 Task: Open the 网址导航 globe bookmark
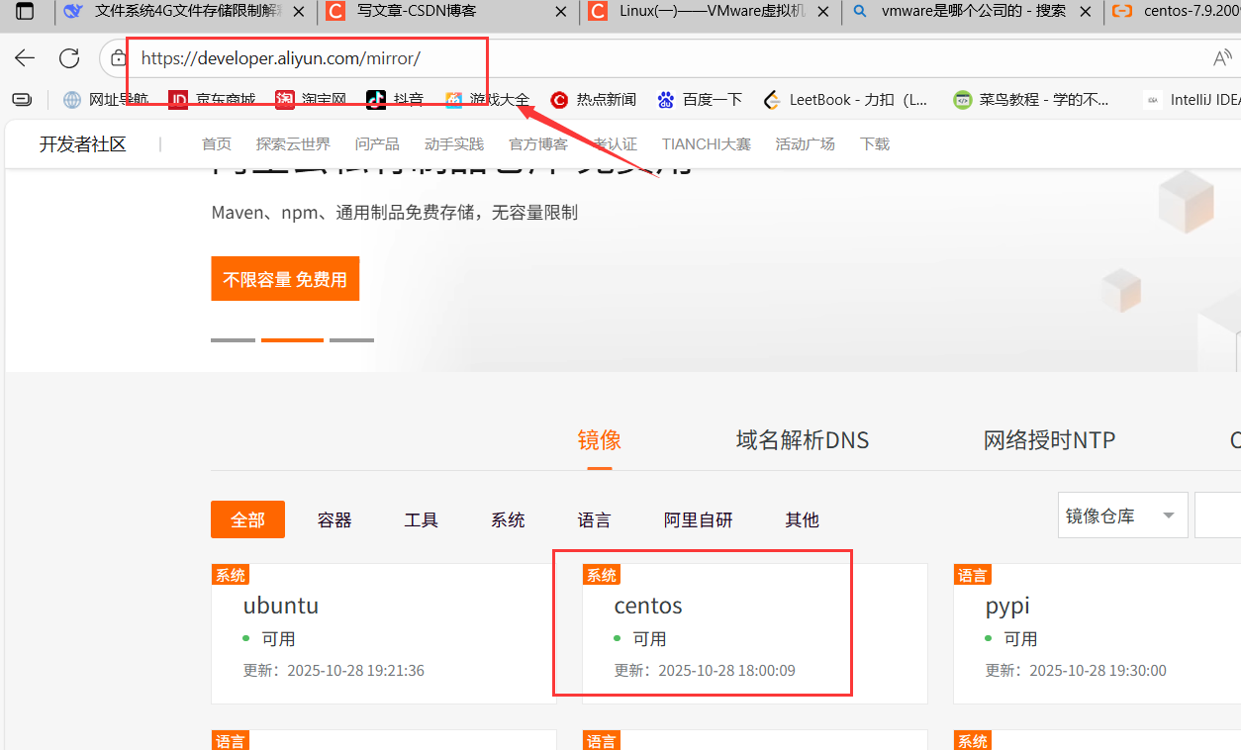pos(107,99)
